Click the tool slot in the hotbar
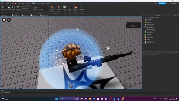Screen dimensions: 179x101 click(x=71, y=86)
